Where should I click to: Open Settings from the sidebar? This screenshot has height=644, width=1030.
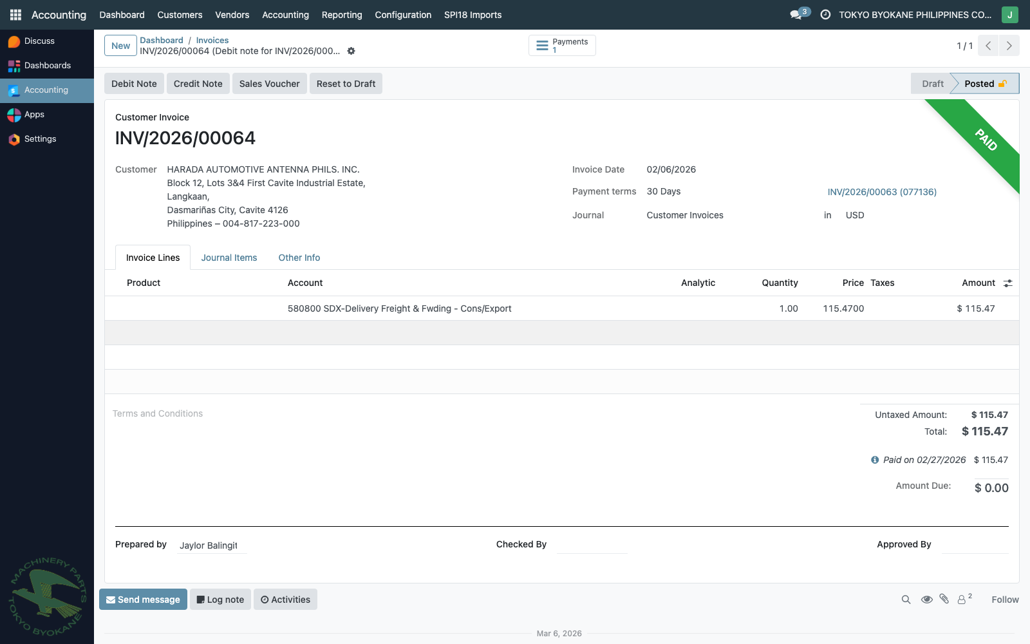(47, 139)
